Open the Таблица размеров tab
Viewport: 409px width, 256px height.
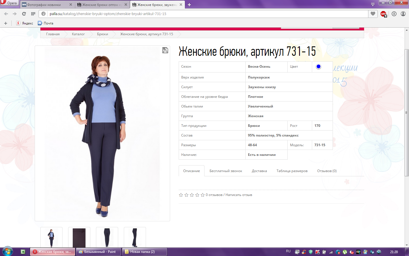pos(292,171)
